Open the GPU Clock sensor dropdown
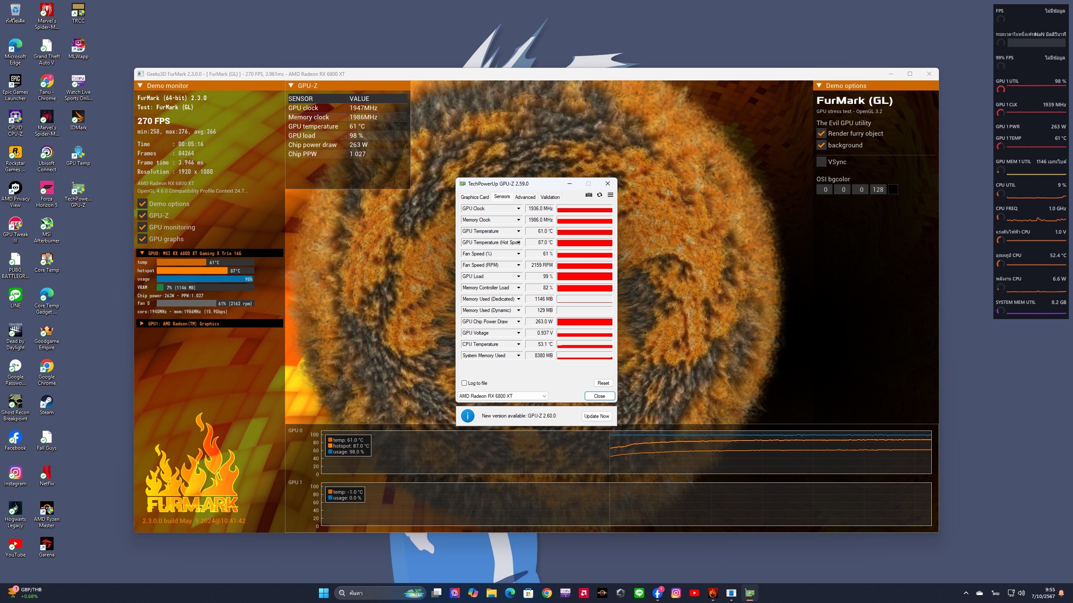The width and height of the screenshot is (1073, 603). point(518,209)
